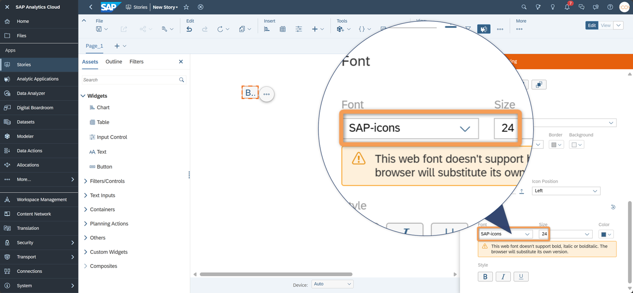
Task: Open the script curly braces tool
Action: (x=362, y=29)
